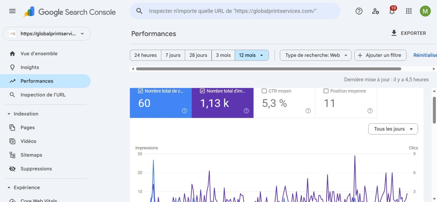Enable the Position moyenne checkbox
This screenshot has width=437, height=202.
click(x=326, y=91)
